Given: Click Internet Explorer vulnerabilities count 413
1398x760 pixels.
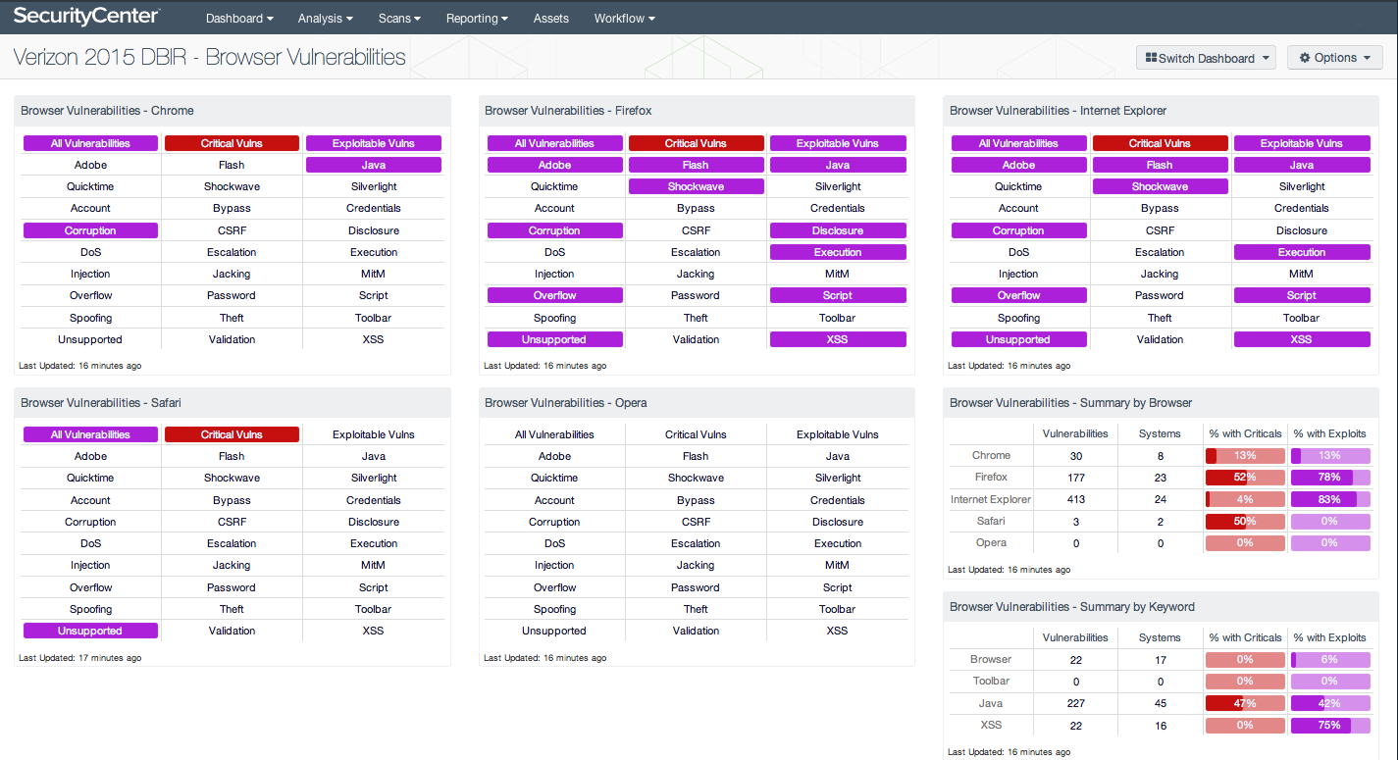Looking at the screenshot, I should click(x=1075, y=499).
